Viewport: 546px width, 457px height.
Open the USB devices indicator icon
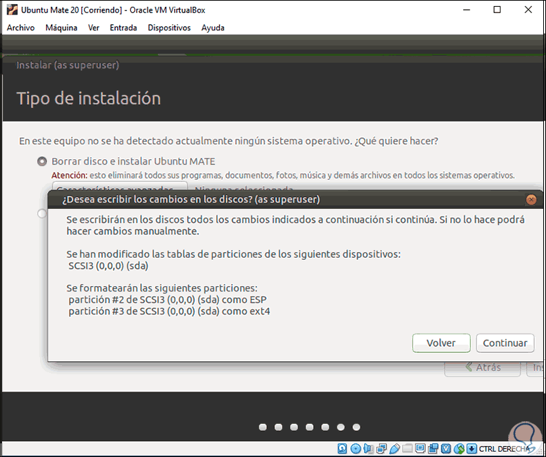click(x=394, y=448)
